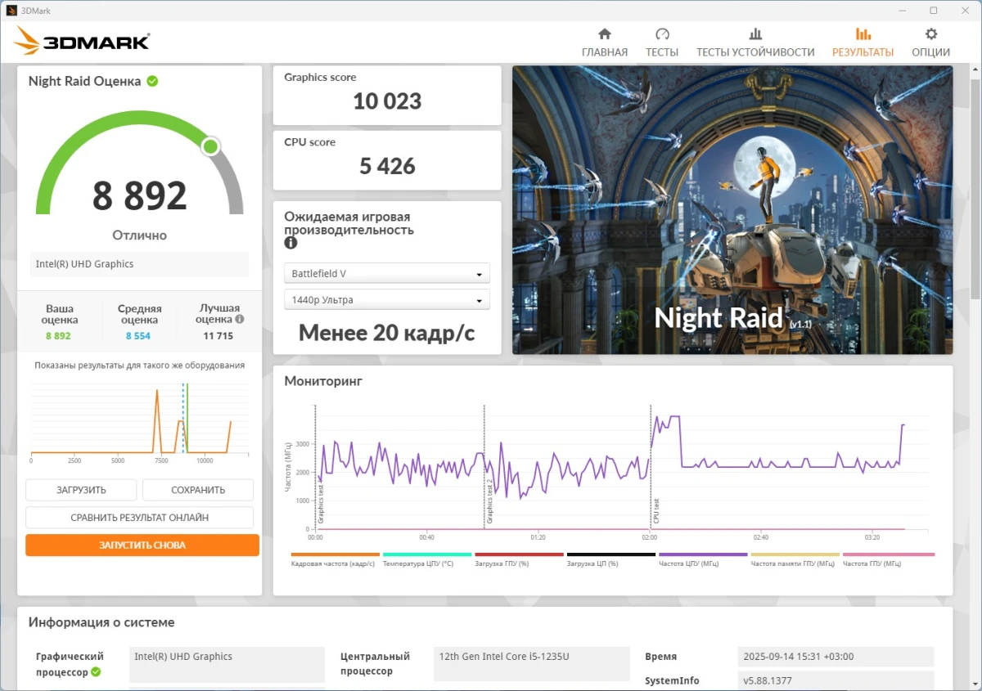Click info icon beside Лучшая оценка

[x=240, y=320]
